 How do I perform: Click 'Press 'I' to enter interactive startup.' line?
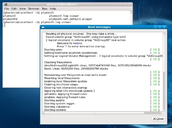tap(81, 46)
